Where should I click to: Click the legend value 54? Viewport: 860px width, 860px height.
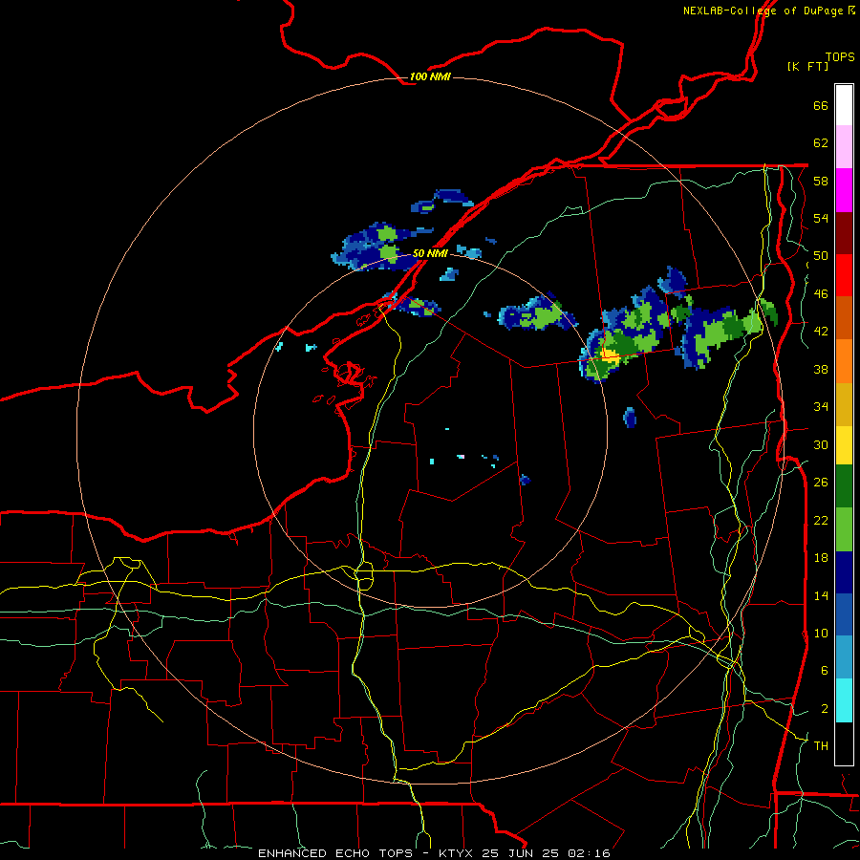(x=821, y=218)
